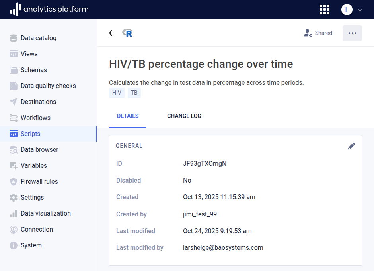Click the TB tag chip
374x271 pixels.
(x=134, y=93)
